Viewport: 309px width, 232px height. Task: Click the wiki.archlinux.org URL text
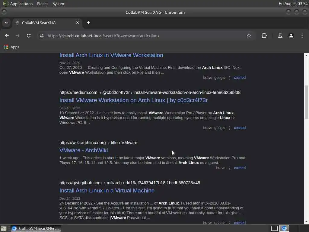click(x=98, y=143)
